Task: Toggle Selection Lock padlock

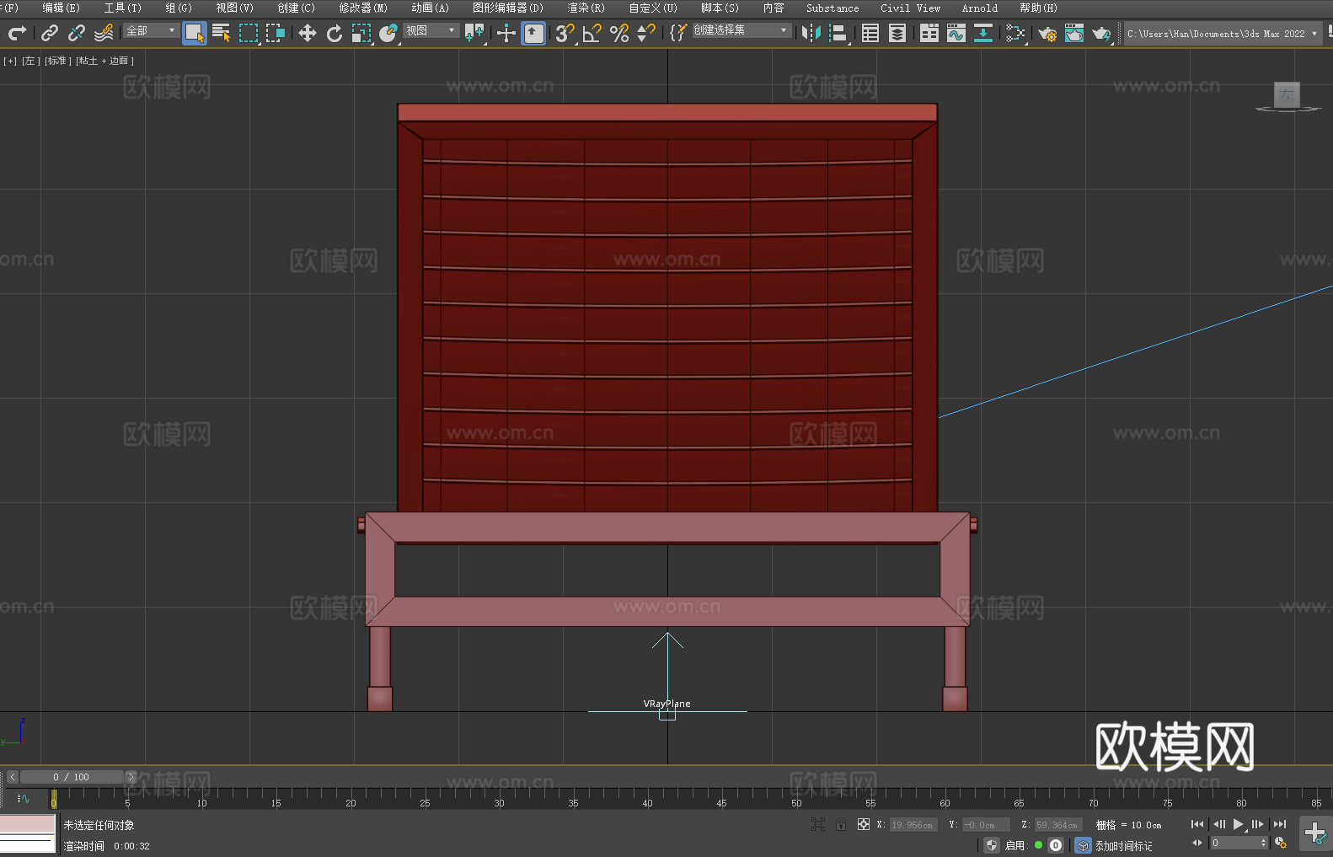Action: pos(841,825)
